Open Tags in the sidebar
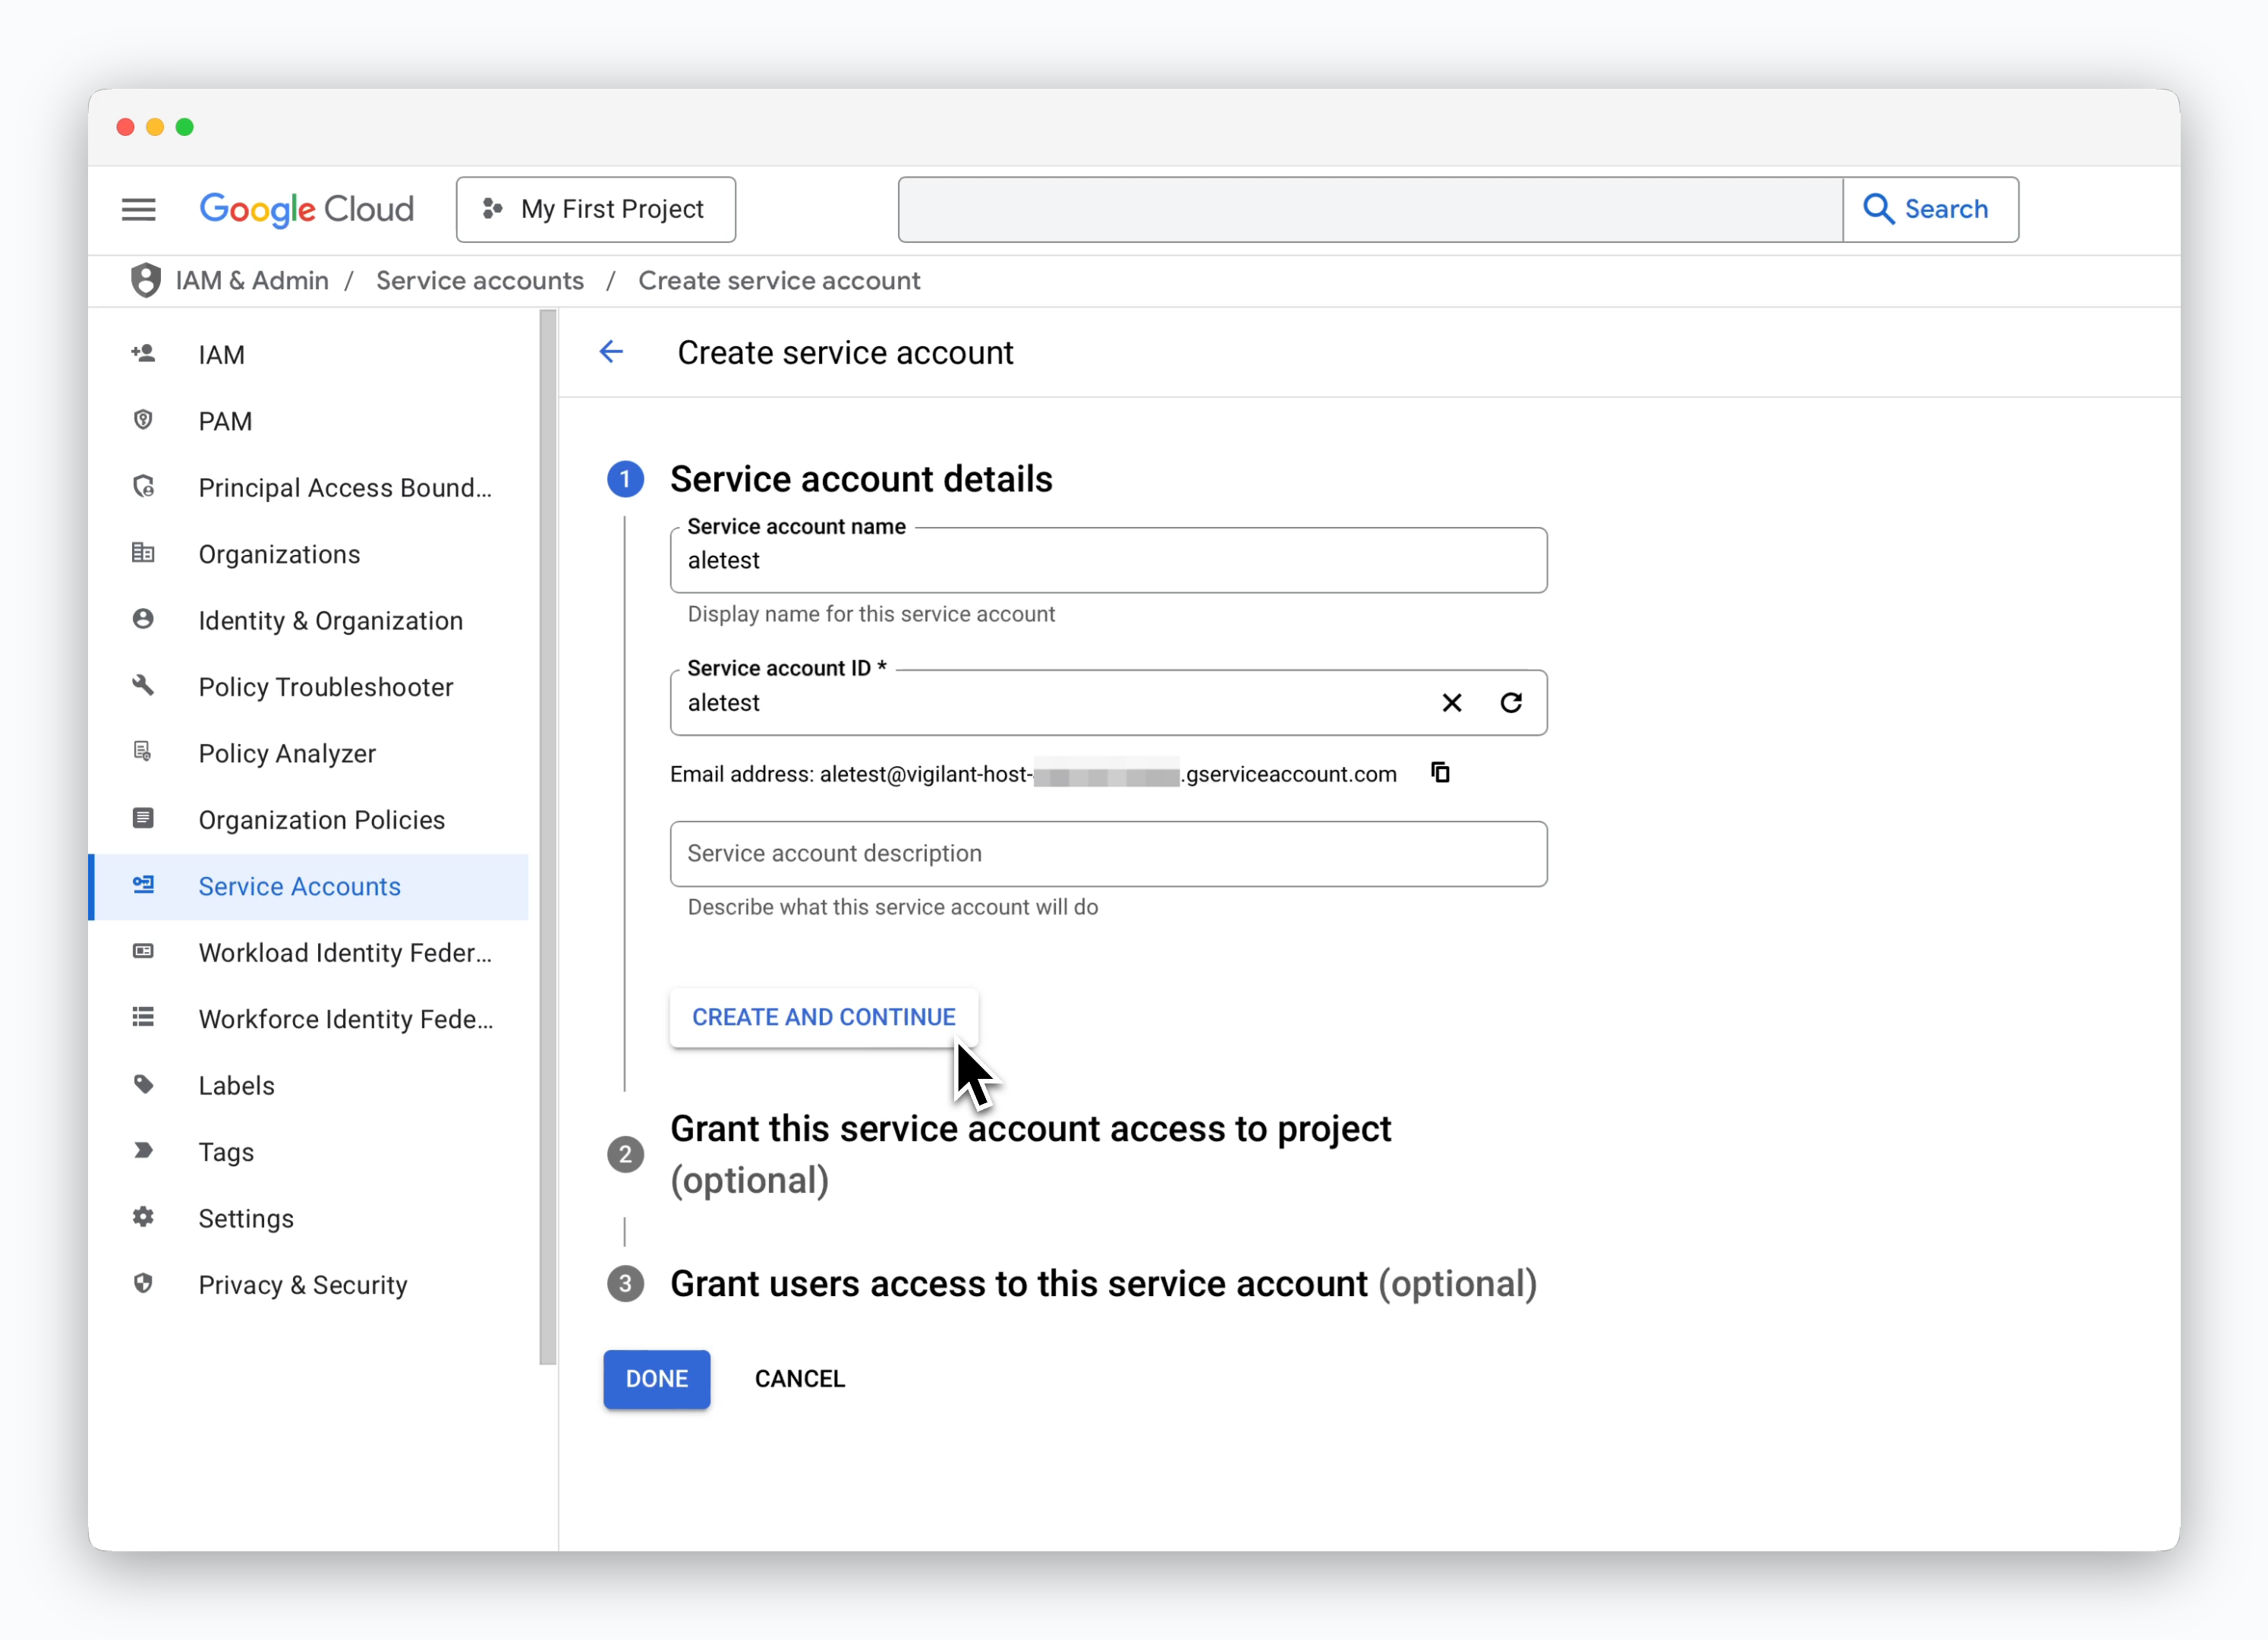The width and height of the screenshot is (2268, 1640). coord(308,1152)
